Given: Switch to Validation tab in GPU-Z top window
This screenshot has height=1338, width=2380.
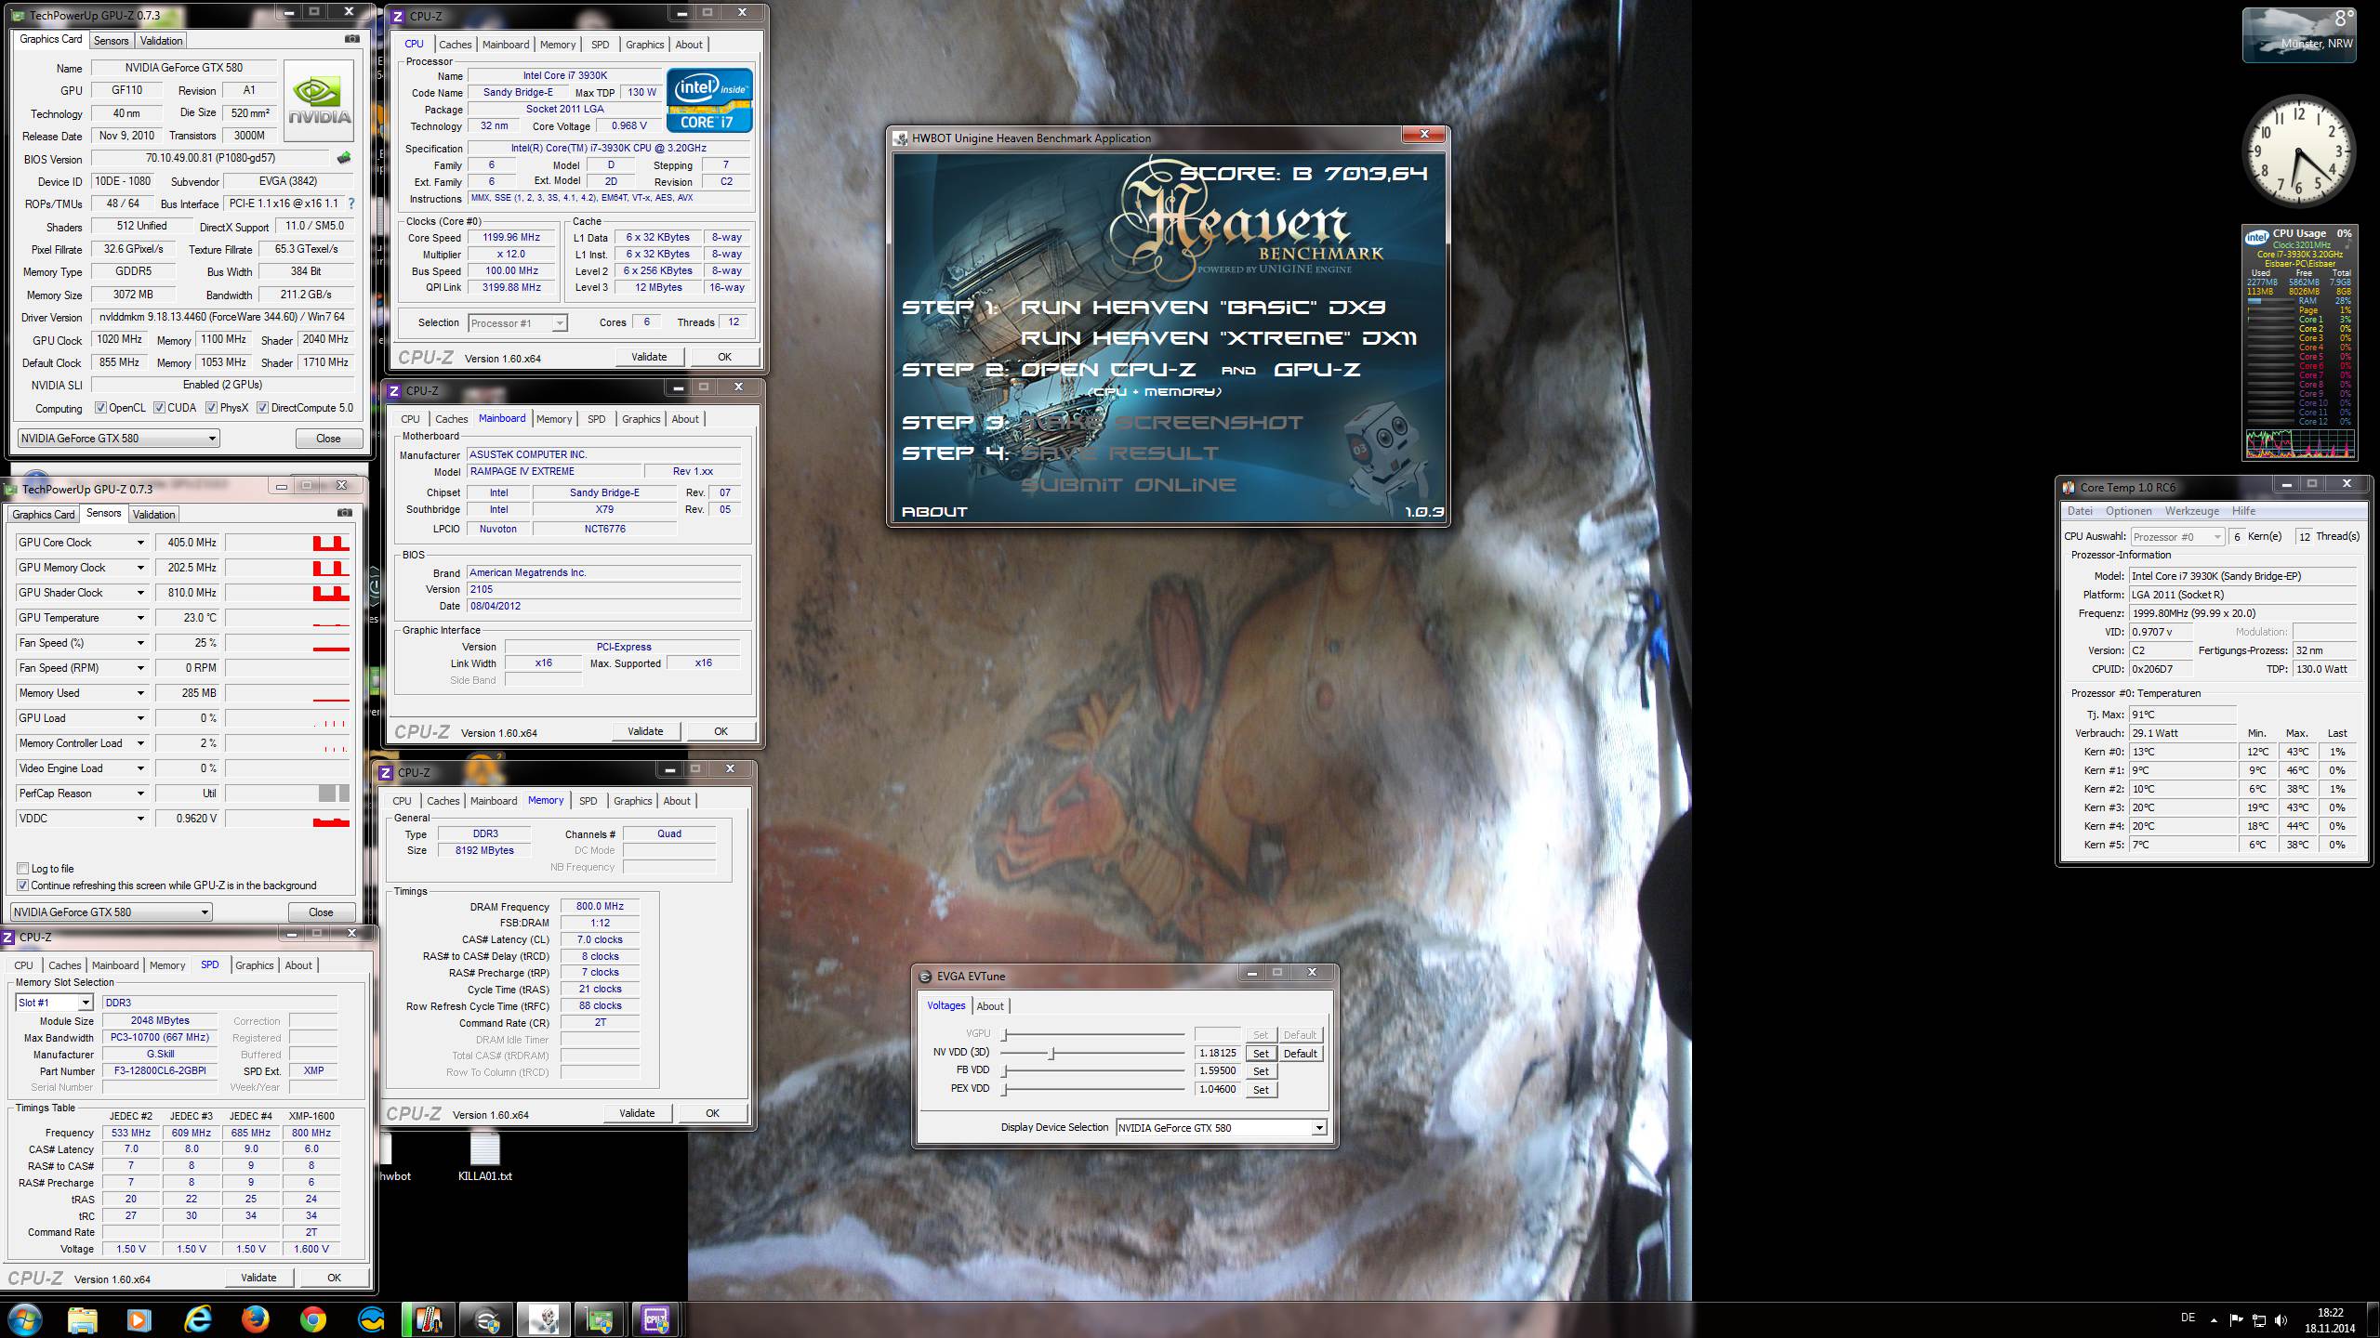Looking at the screenshot, I should click(x=162, y=41).
